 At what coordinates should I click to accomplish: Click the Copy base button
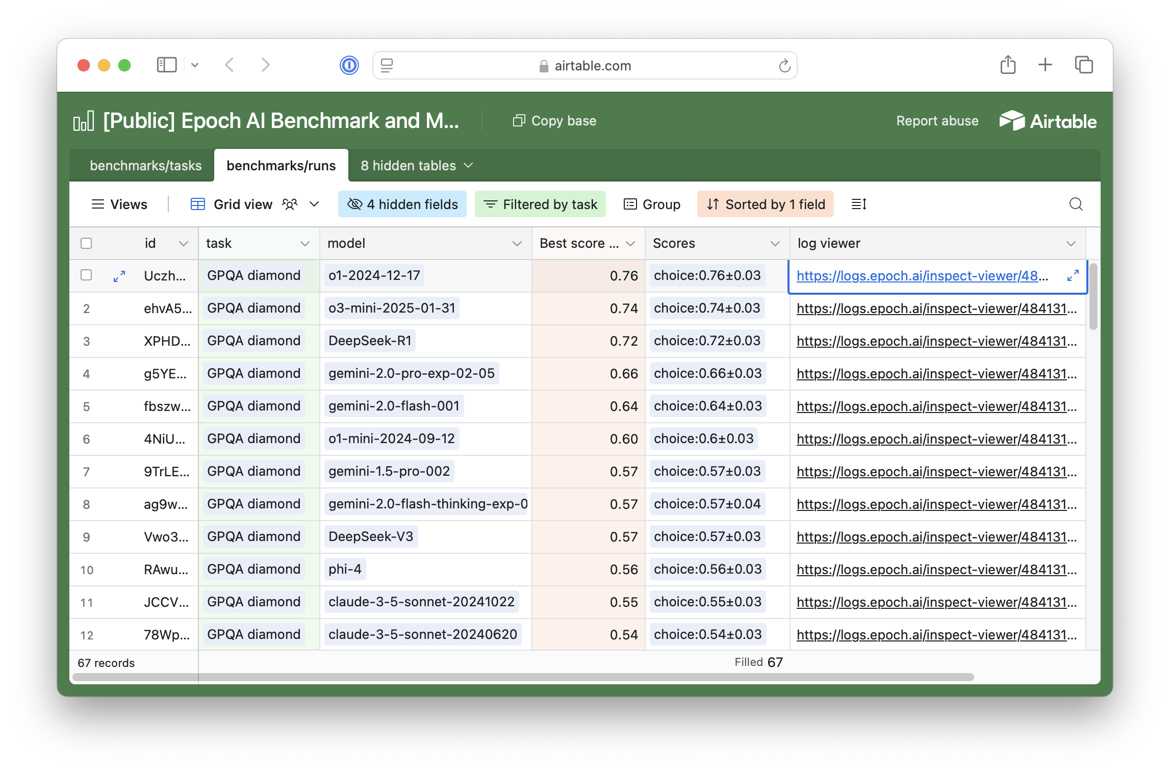(554, 121)
